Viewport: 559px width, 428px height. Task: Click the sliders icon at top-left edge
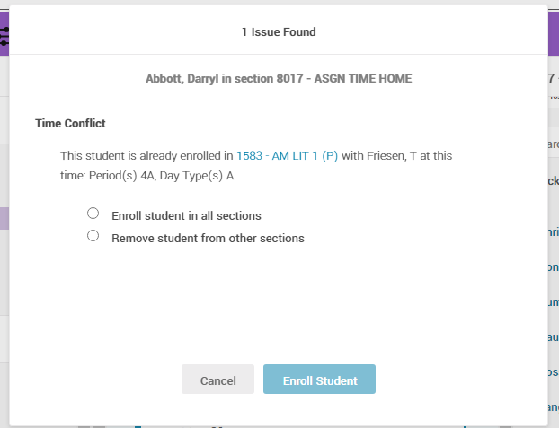[4, 35]
